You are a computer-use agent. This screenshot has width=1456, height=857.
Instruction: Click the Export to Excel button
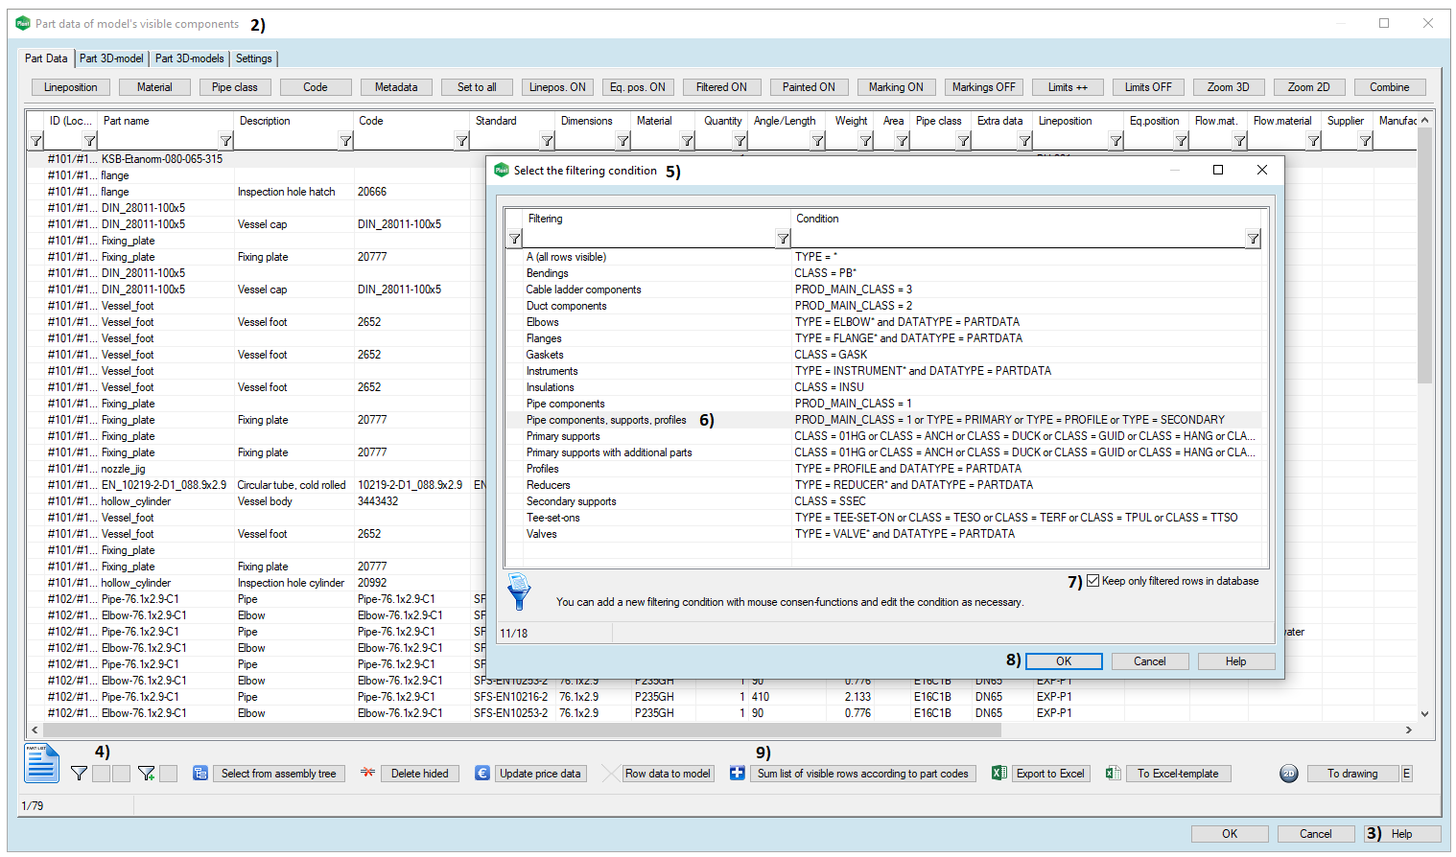pyautogui.click(x=1050, y=774)
